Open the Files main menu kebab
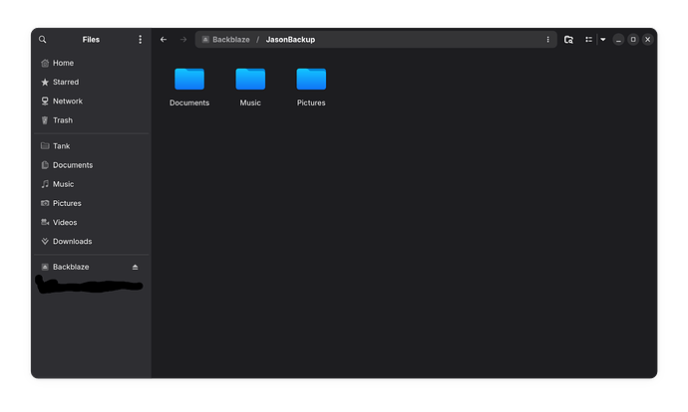Viewport: 688px width, 412px height. click(140, 40)
